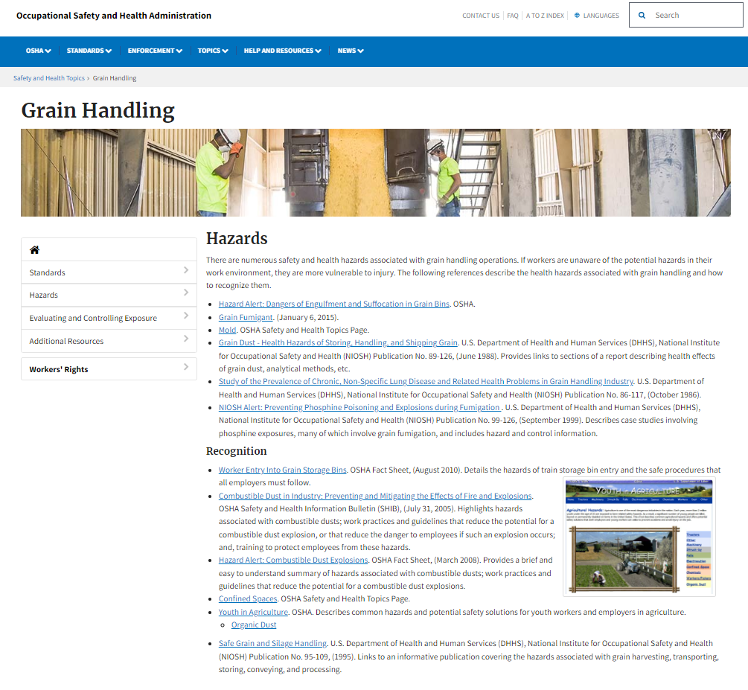The width and height of the screenshot is (748, 690).
Task: Click the home icon in sidebar
Action: pos(34,250)
